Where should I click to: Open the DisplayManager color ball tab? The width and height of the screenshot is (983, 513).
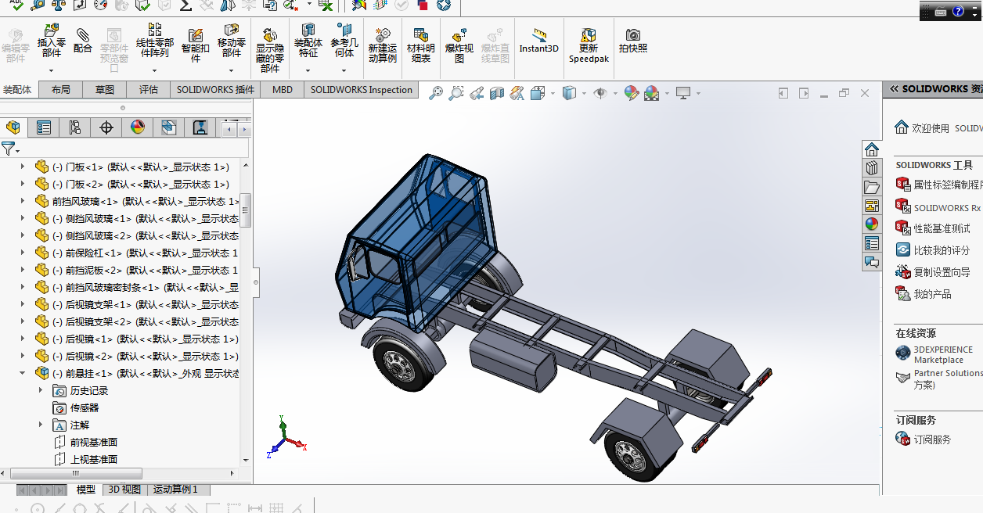click(138, 127)
